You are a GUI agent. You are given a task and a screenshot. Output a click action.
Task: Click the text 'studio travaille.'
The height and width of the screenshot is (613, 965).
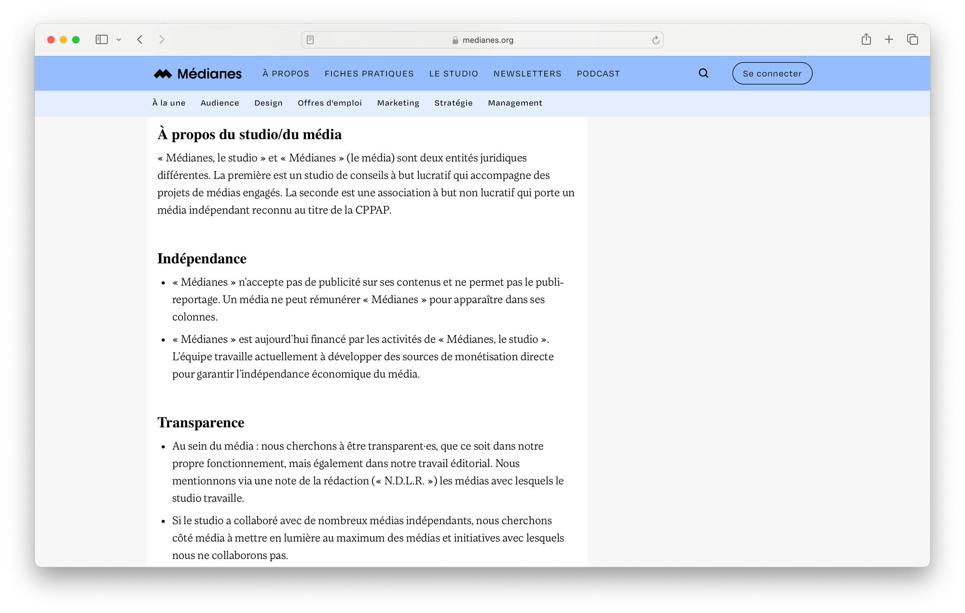pyautogui.click(x=208, y=498)
